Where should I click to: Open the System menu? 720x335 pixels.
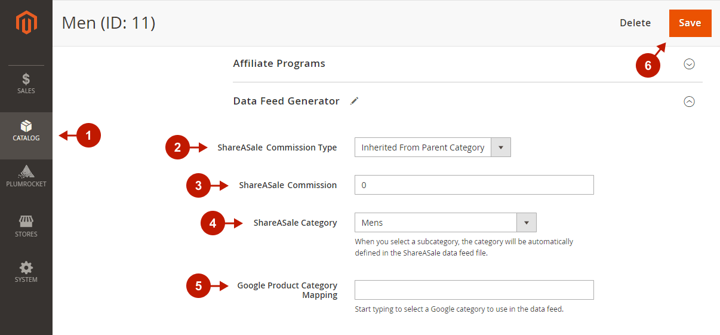(x=26, y=272)
